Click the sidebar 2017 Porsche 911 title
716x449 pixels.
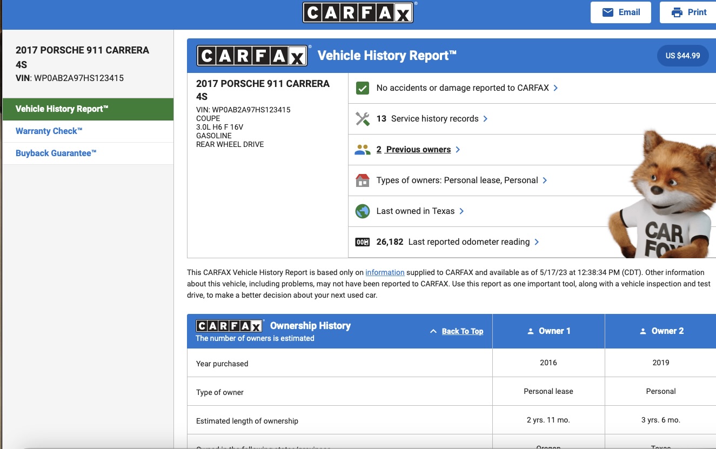pyautogui.click(x=82, y=57)
